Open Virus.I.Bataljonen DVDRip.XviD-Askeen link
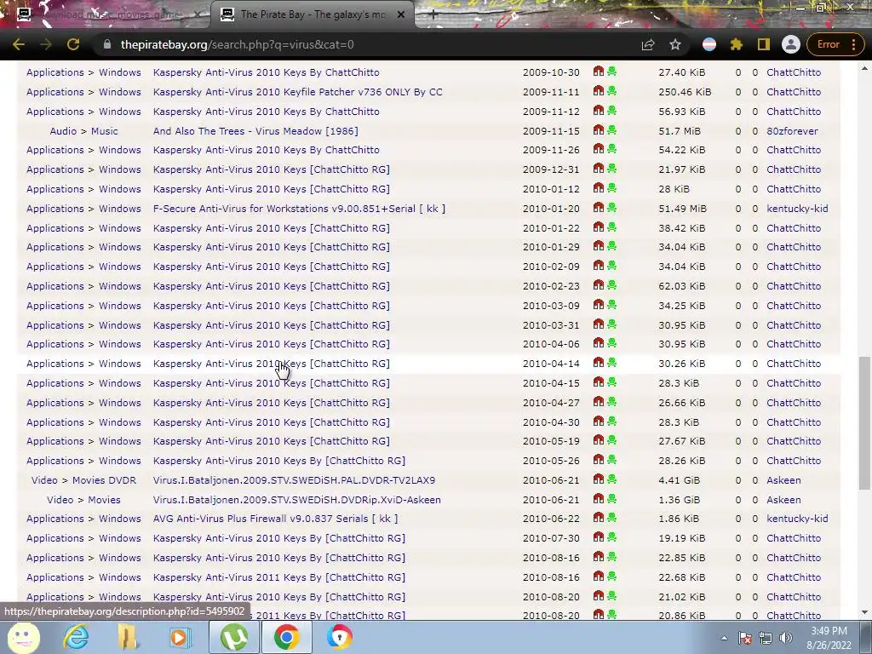This screenshot has width=872, height=654. pos(296,499)
